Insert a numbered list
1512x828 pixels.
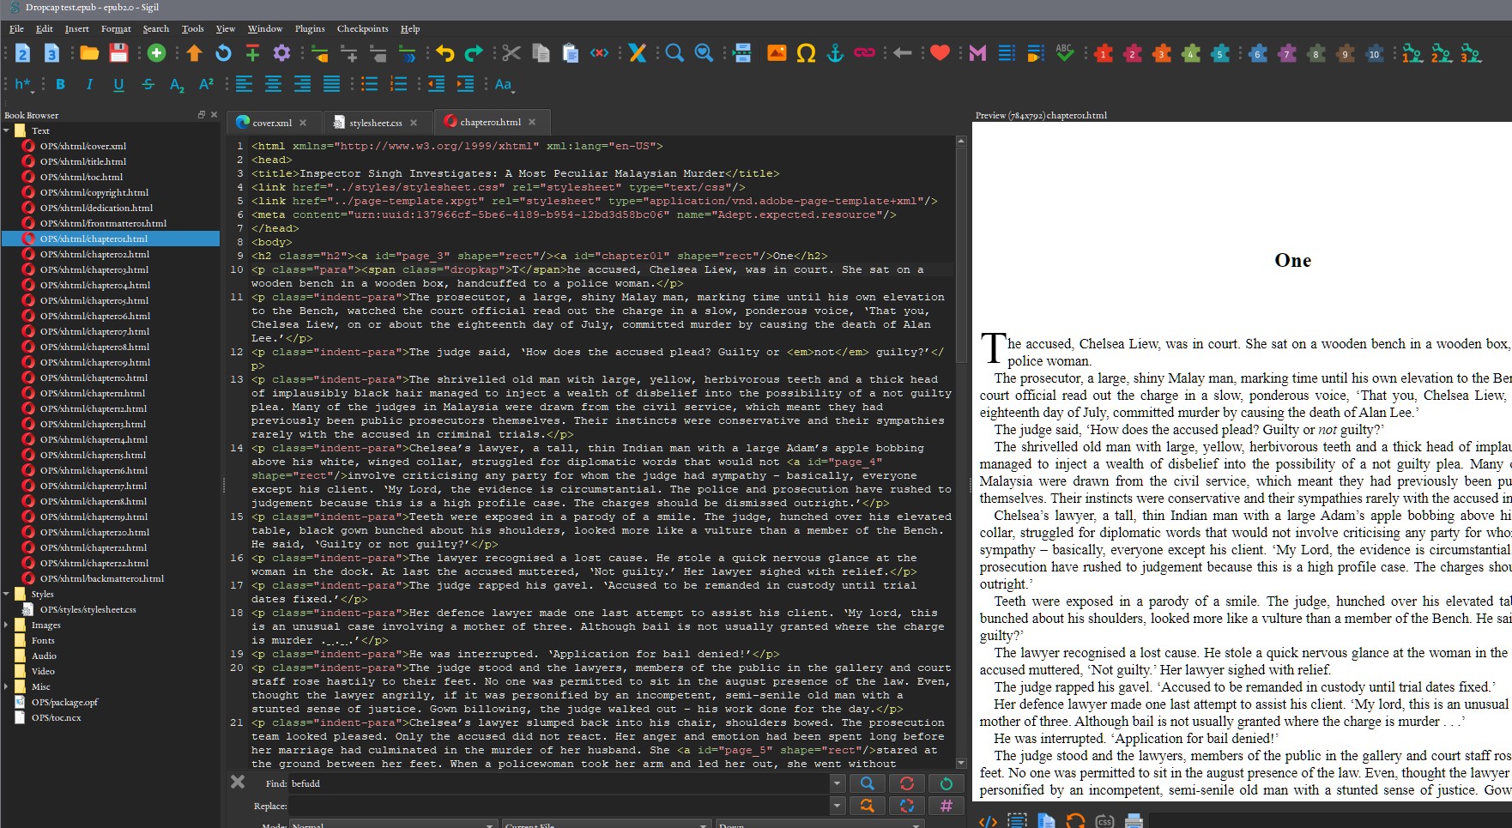(398, 84)
